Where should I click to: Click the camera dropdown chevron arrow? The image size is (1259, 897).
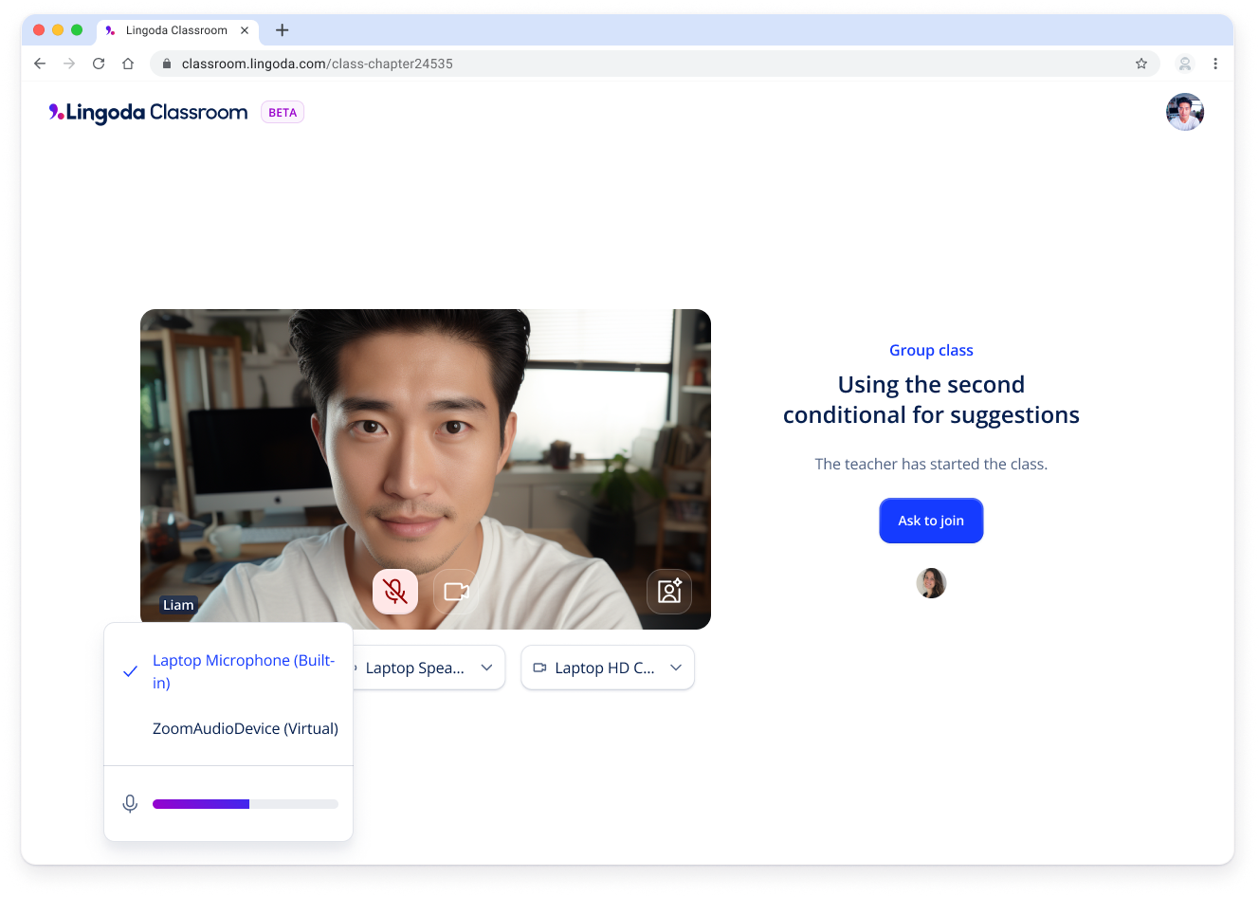pyautogui.click(x=676, y=668)
